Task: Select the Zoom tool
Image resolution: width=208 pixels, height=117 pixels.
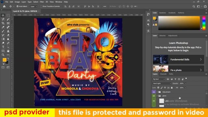Action: pyautogui.click(x=3, y=55)
